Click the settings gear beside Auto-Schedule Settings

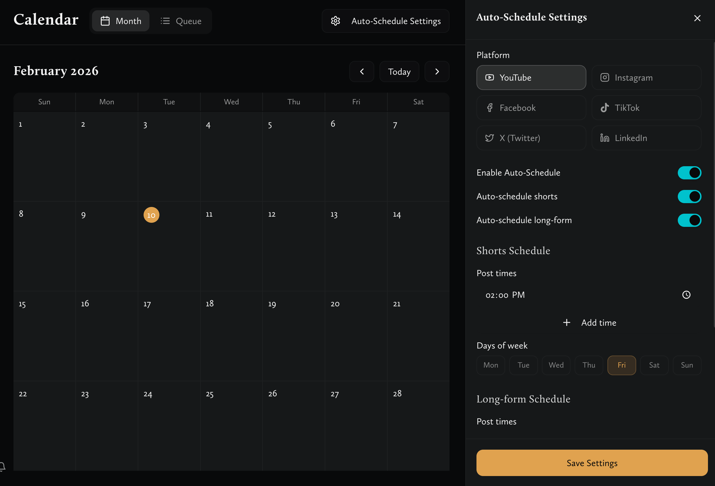335,21
